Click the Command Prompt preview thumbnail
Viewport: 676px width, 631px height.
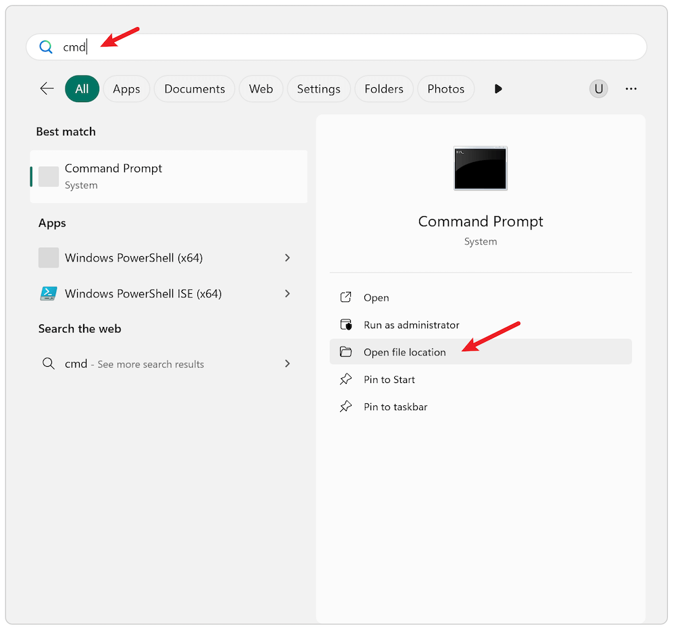coord(480,168)
